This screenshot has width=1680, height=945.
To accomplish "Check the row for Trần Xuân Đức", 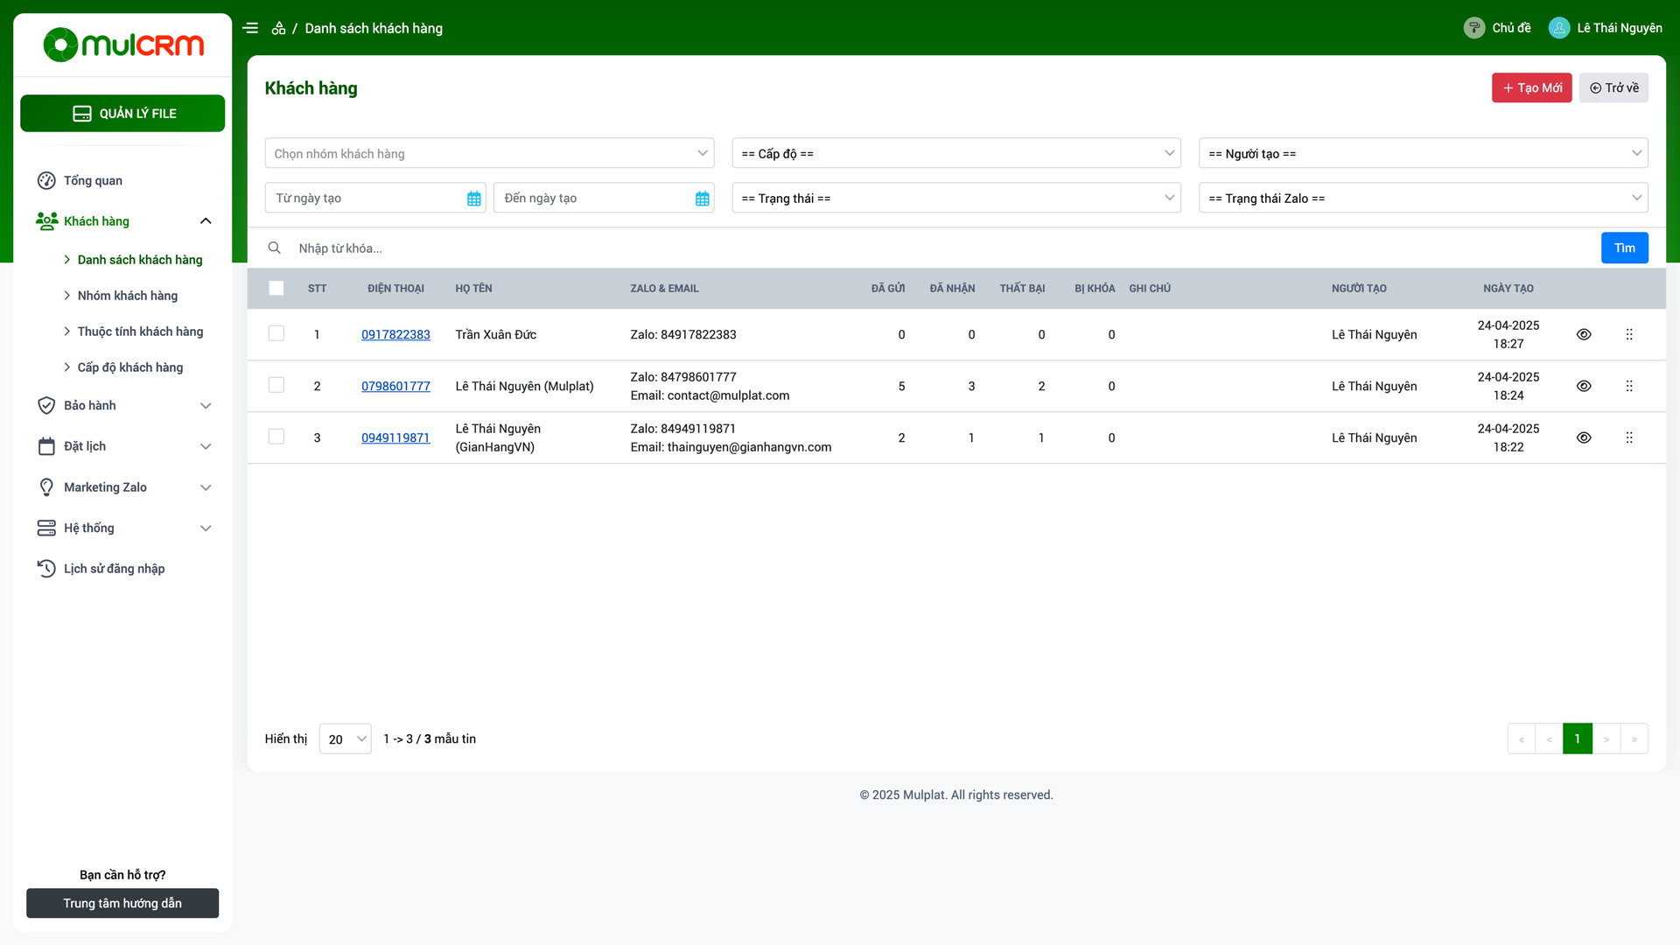I will tap(276, 333).
